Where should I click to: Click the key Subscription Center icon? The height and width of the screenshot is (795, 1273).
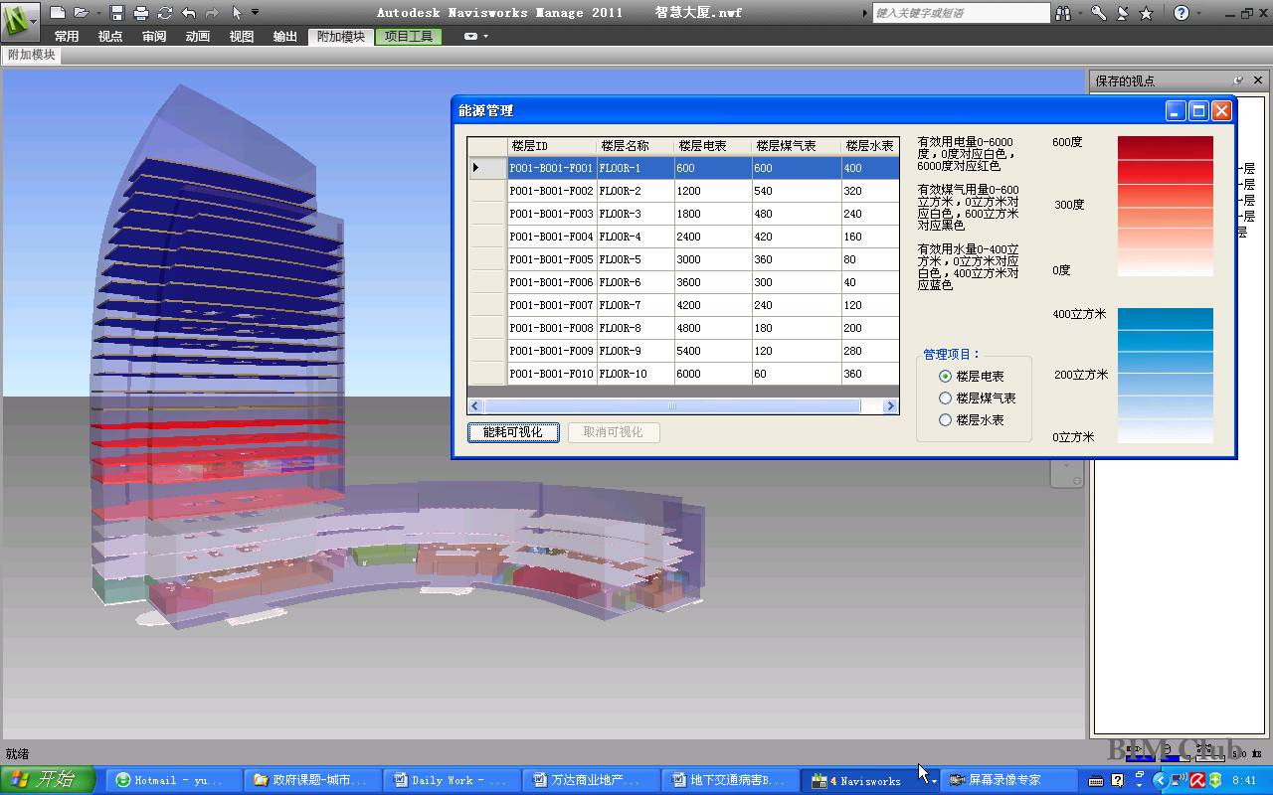click(x=1099, y=13)
